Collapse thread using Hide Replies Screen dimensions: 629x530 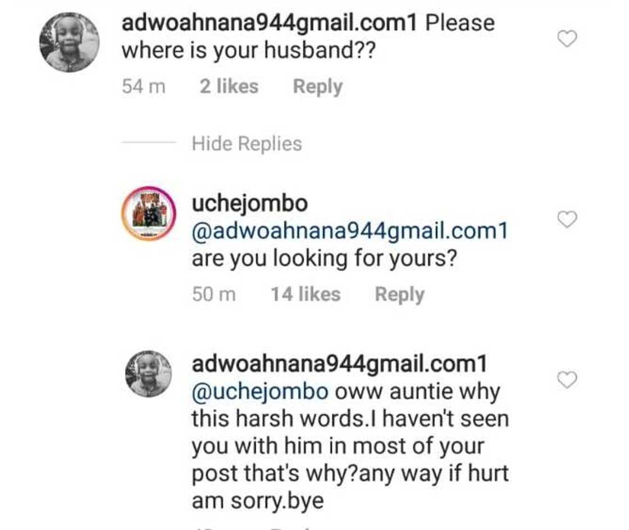[247, 144]
